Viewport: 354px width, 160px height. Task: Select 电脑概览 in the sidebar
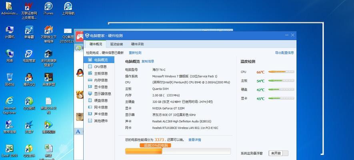(99, 60)
